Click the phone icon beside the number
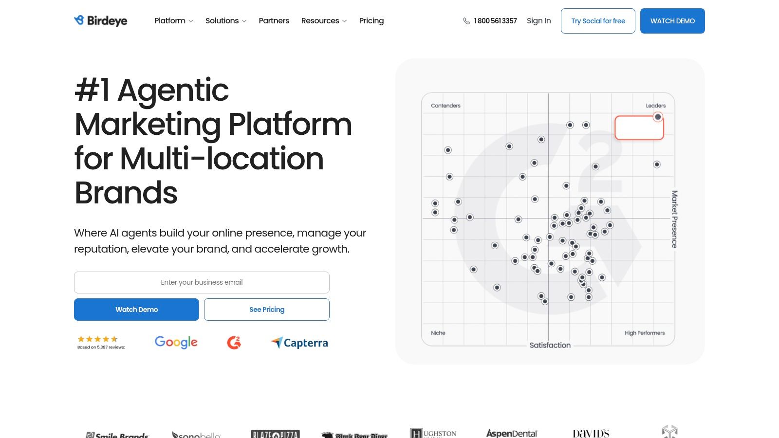779x438 pixels. [x=466, y=21]
